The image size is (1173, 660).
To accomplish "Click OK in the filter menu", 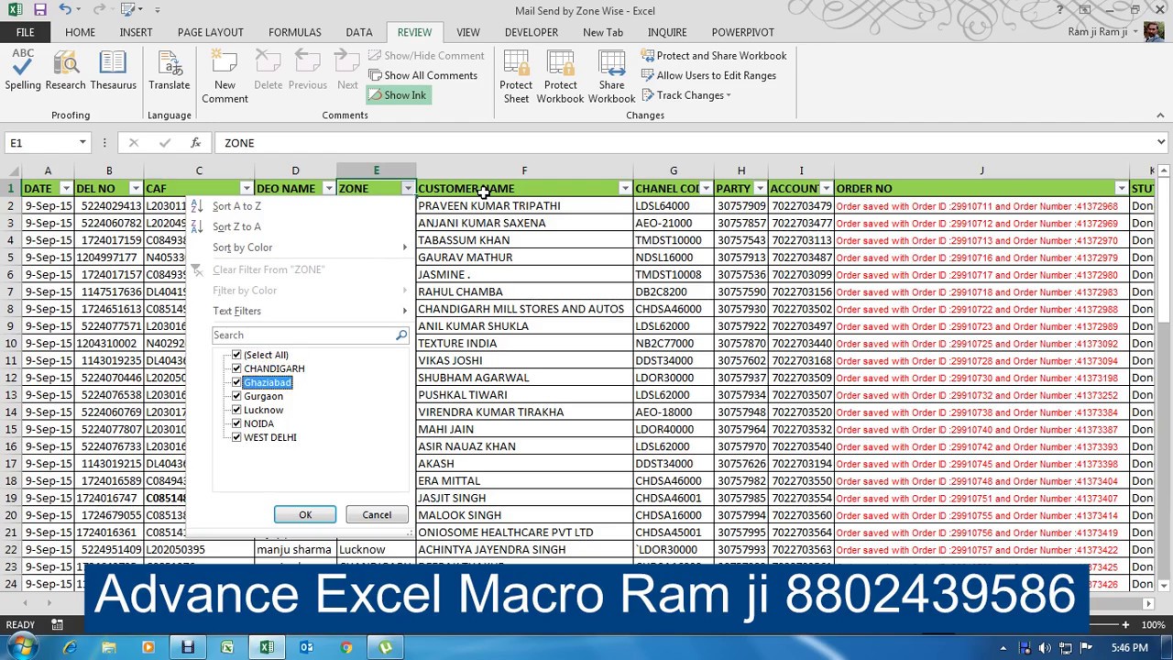I will (x=305, y=515).
